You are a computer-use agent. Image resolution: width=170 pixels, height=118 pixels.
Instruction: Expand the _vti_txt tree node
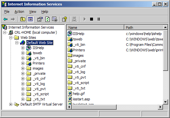[23, 99]
